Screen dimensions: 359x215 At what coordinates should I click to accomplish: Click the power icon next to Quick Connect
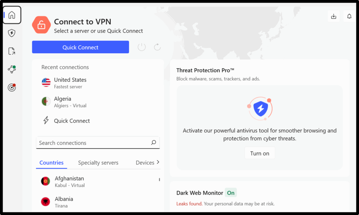141,47
